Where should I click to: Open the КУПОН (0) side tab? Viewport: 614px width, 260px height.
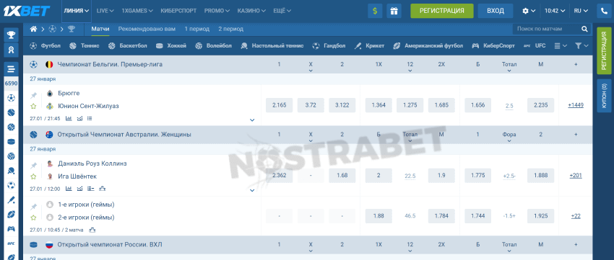pos(603,96)
